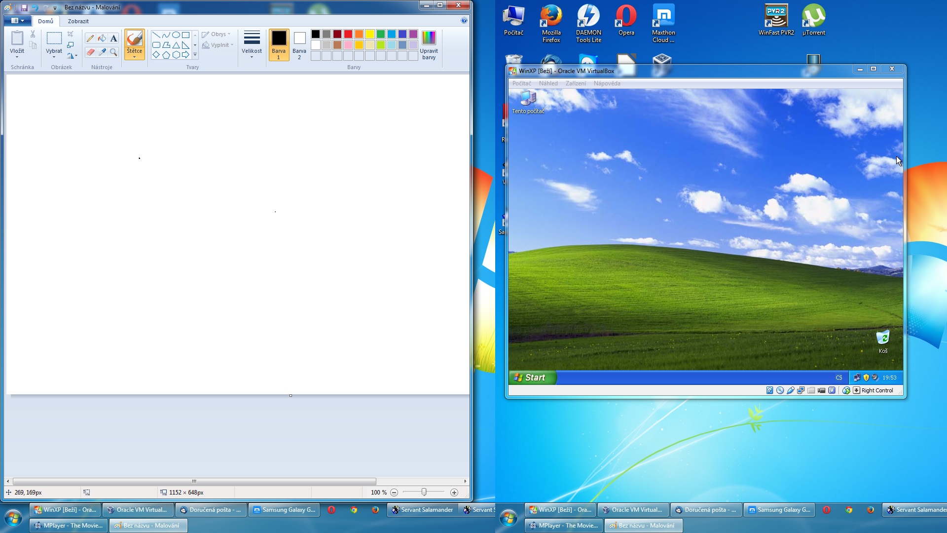
Task: Select the Barva 2 background color button
Action: click(299, 45)
